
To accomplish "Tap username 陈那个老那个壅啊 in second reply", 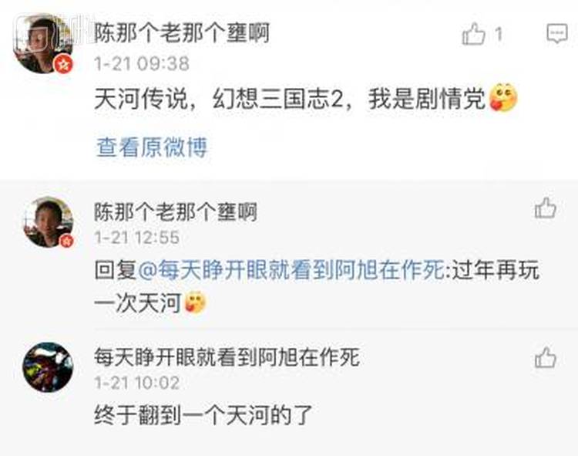I will coord(176,212).
